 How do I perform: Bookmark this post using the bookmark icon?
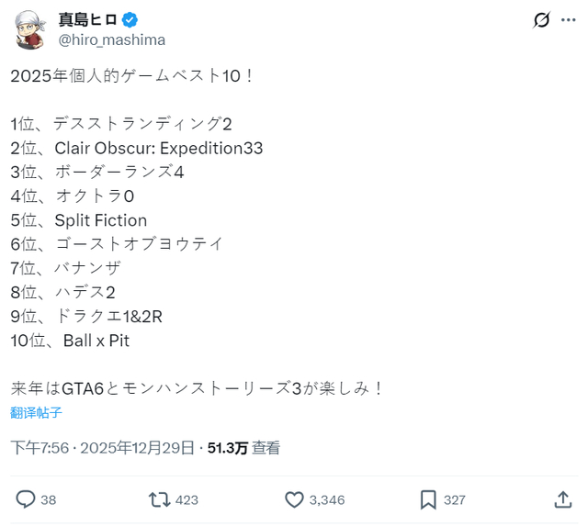427,499
